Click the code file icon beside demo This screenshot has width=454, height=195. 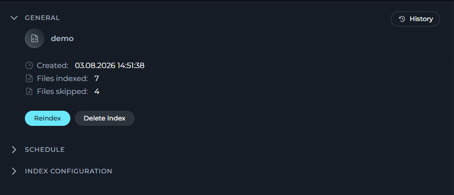coord(35,38)
